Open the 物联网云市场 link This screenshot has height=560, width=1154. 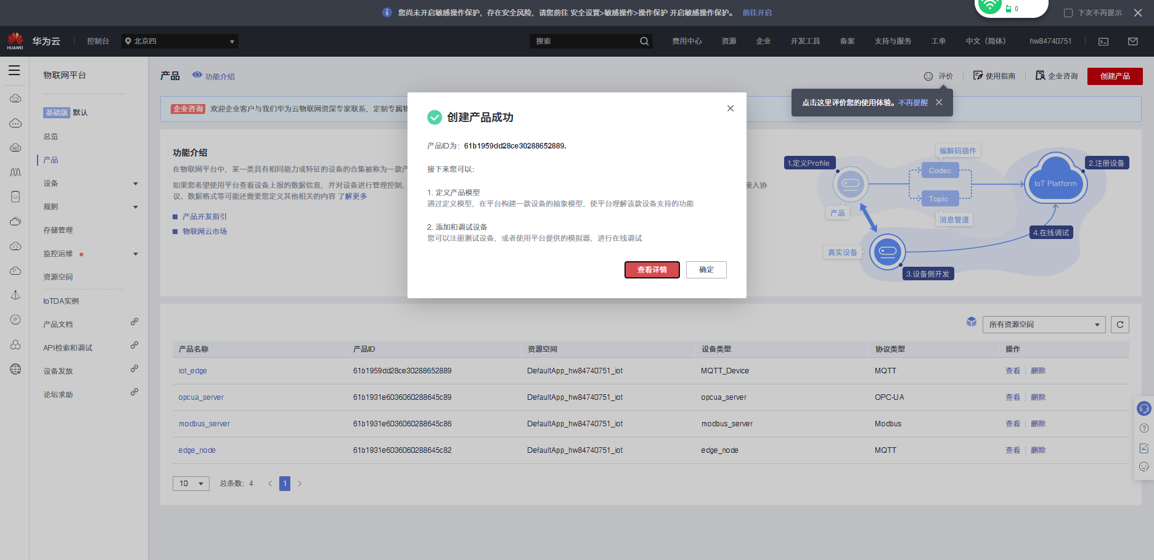(205, 232)
